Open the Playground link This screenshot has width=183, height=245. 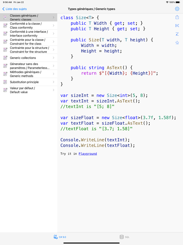tap(88, 154)
